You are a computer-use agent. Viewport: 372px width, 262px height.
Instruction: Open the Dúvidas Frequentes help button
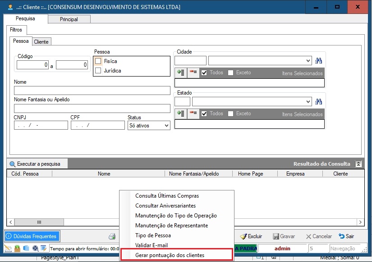click(x=32, y=236)
